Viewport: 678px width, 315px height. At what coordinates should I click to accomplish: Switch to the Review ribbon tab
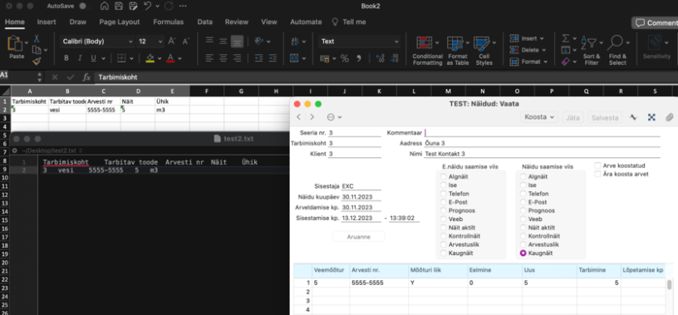click(237, 22)
